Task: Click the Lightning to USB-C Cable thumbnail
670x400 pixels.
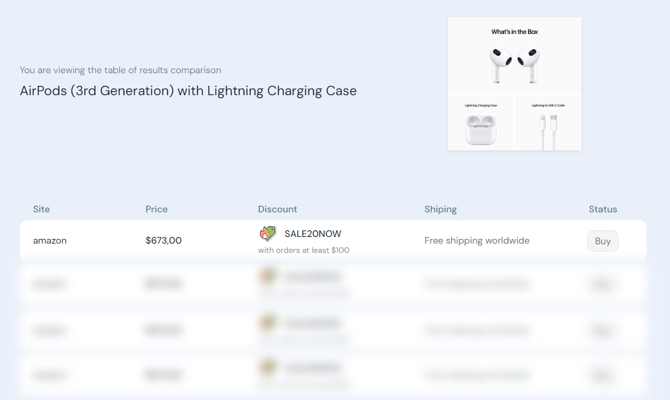Action: click(x=548, y=126)
